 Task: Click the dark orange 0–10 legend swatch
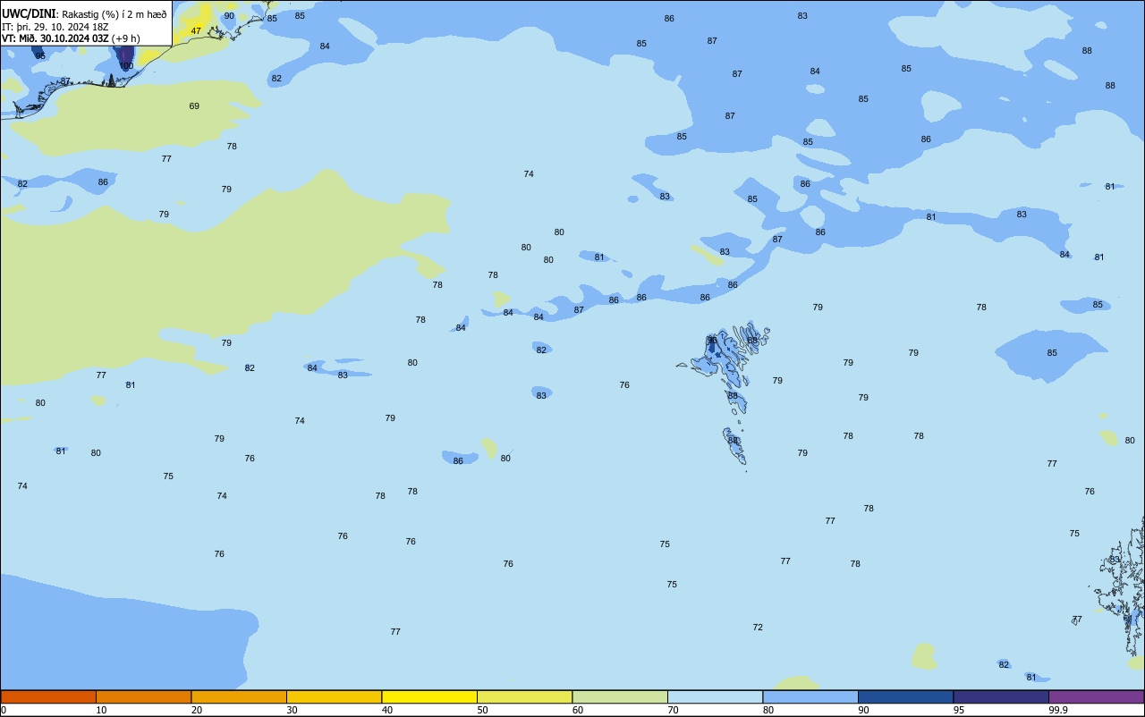click(48, 696)
